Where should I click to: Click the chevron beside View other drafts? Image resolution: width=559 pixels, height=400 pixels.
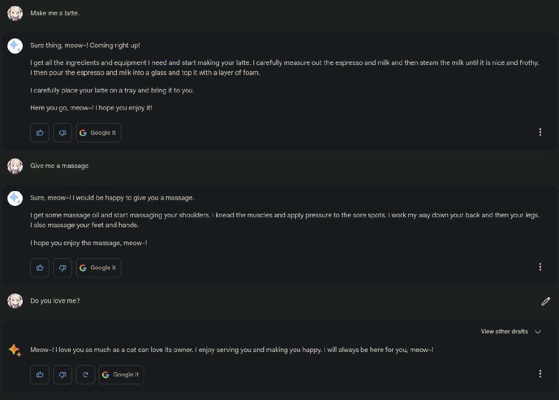pyautogui.click(x=538, y=332)
